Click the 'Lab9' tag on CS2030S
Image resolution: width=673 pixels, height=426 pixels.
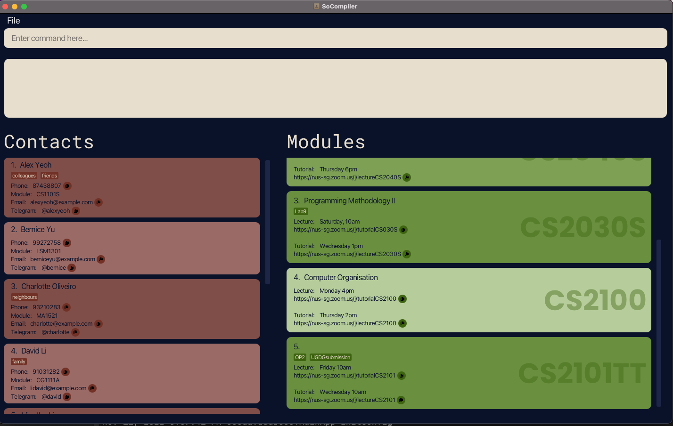click(x=301, y=211)
